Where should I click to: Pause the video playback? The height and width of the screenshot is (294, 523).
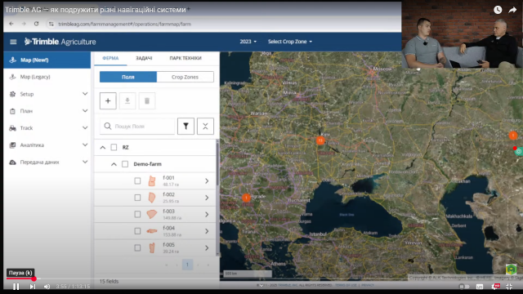(x=16, y=287)
